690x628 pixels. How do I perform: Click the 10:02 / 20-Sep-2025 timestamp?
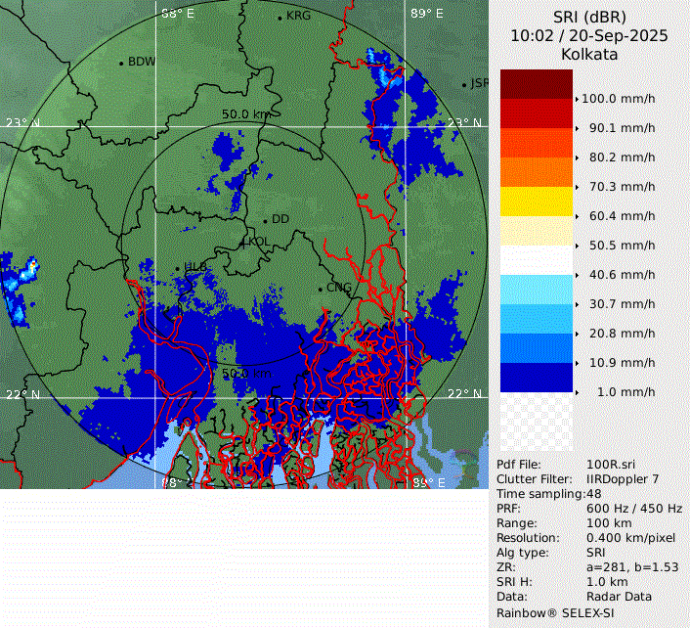pyautogui.click(x=588, y=35)
